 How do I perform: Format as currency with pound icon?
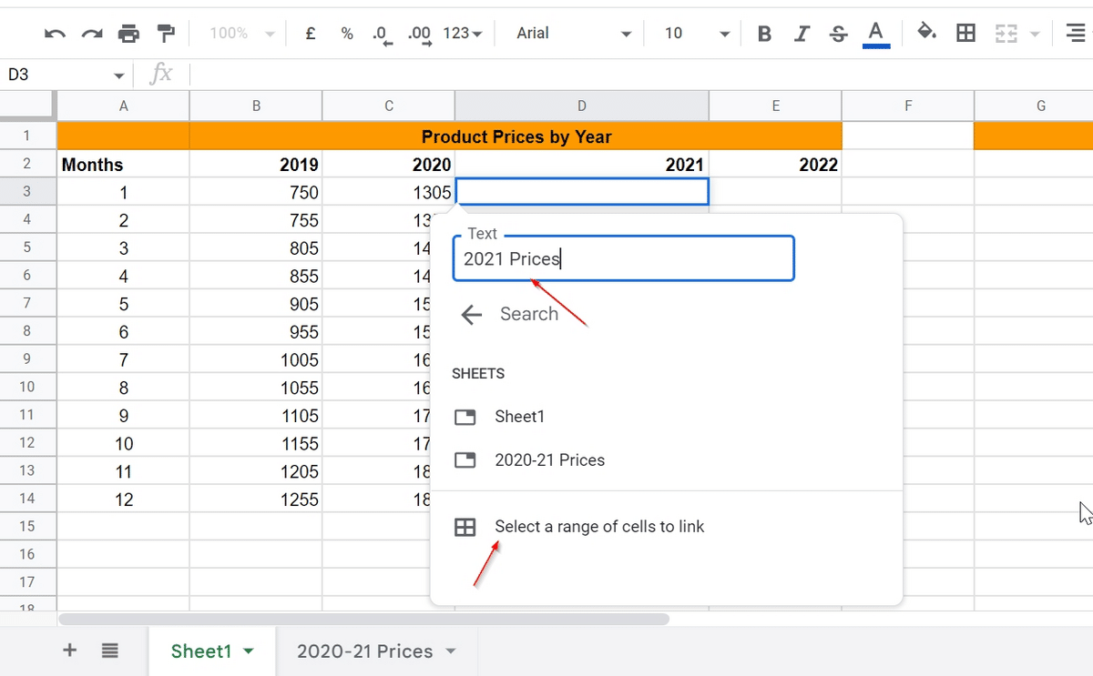(x=311, y=34)
